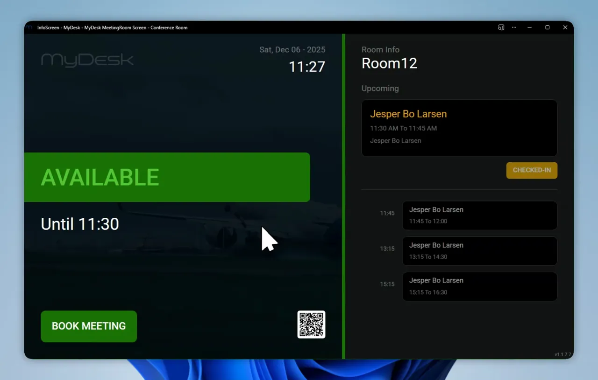Select the 11:45 To 12:00 meeting card

(x=480, y=215)
